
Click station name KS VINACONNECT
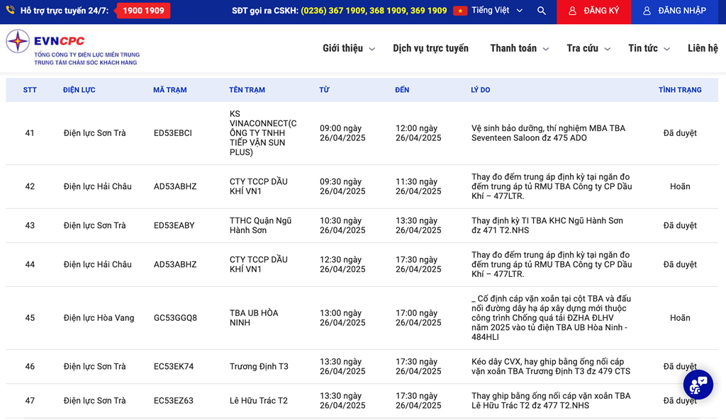point(263,132)
